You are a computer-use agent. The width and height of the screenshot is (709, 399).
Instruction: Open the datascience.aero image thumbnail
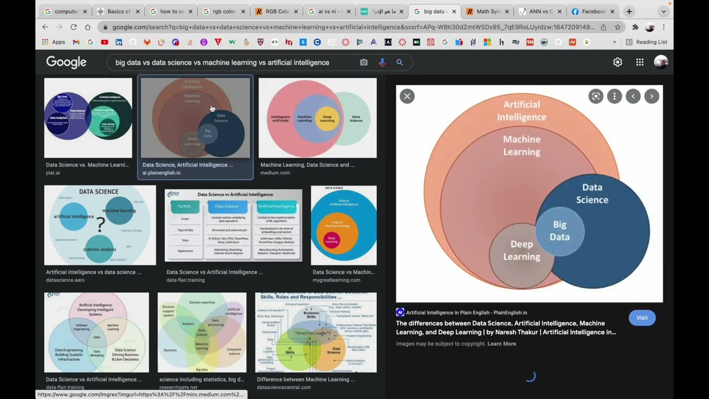click(100, 225)
